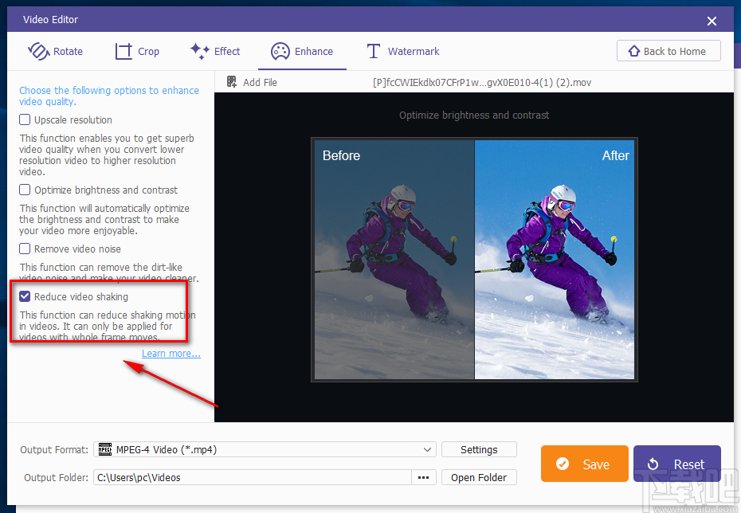Switch to the Crop tab

[137, 51]
